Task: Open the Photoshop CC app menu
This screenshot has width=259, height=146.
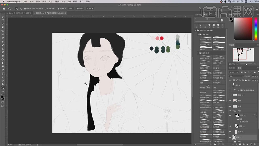Action: tap(14, 2)
